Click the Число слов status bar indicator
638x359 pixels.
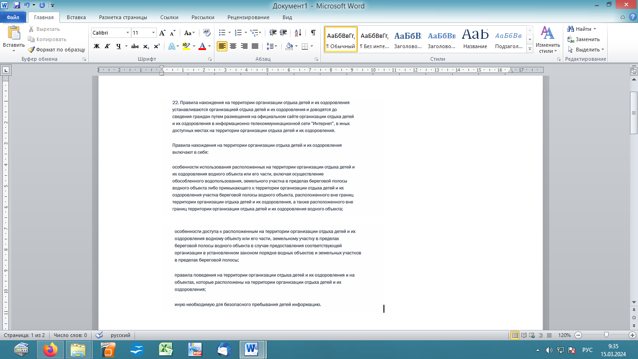(70, 335)
